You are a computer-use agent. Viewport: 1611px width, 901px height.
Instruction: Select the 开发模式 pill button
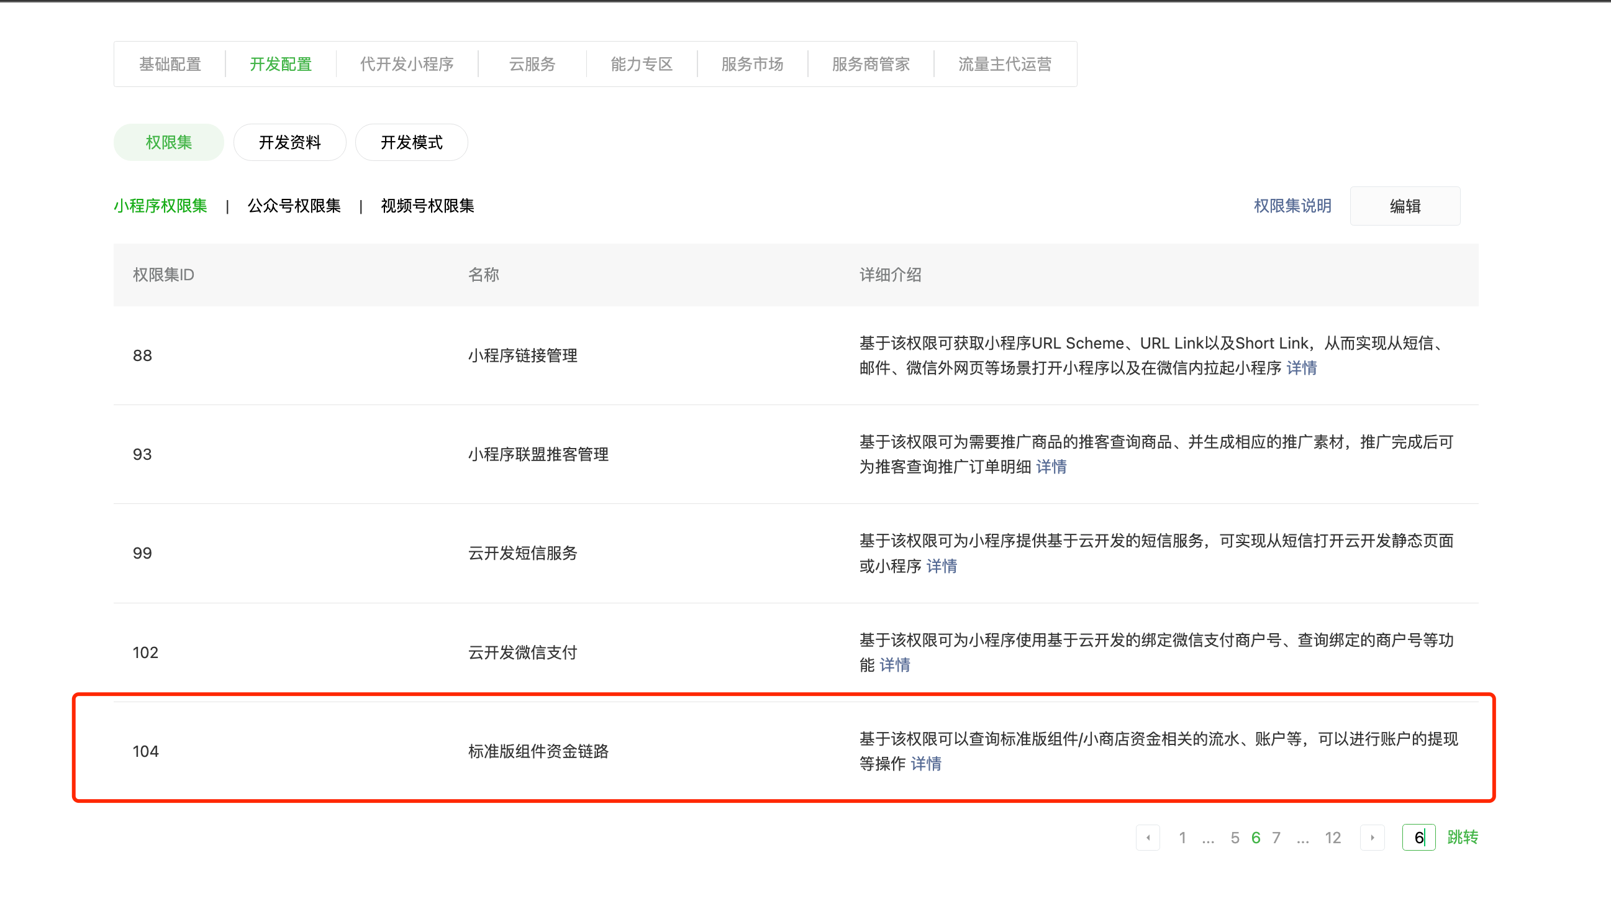click(411, 143)
